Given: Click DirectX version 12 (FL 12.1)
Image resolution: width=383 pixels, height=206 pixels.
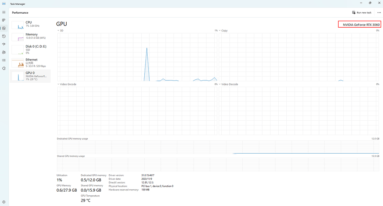Looking at the screenshot, I should tap(147, 182).
